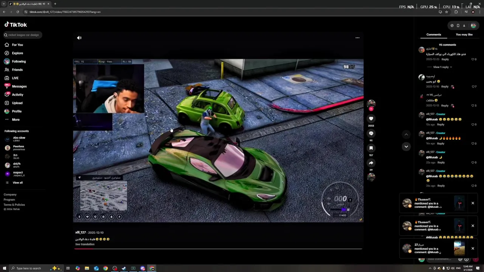This screenshot has height=272, width=484.
Task: Bookmark the video to favorites
Action: [x=371, y=148]
